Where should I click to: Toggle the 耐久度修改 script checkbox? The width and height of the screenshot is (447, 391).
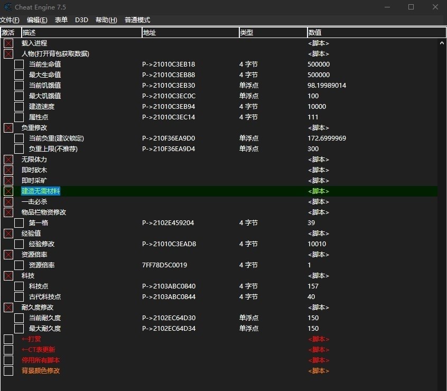tap(8, 307)
